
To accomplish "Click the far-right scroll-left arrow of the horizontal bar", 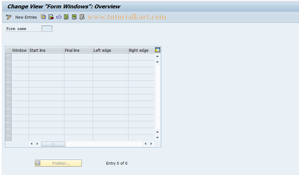I will (145, 144).
